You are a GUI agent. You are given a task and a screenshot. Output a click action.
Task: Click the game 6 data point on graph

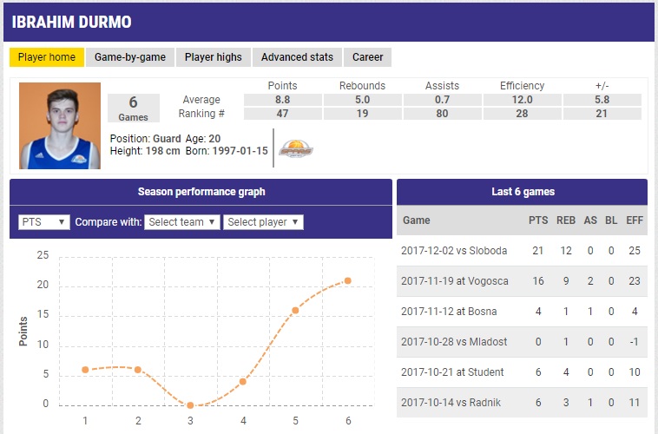coord(348,280)
